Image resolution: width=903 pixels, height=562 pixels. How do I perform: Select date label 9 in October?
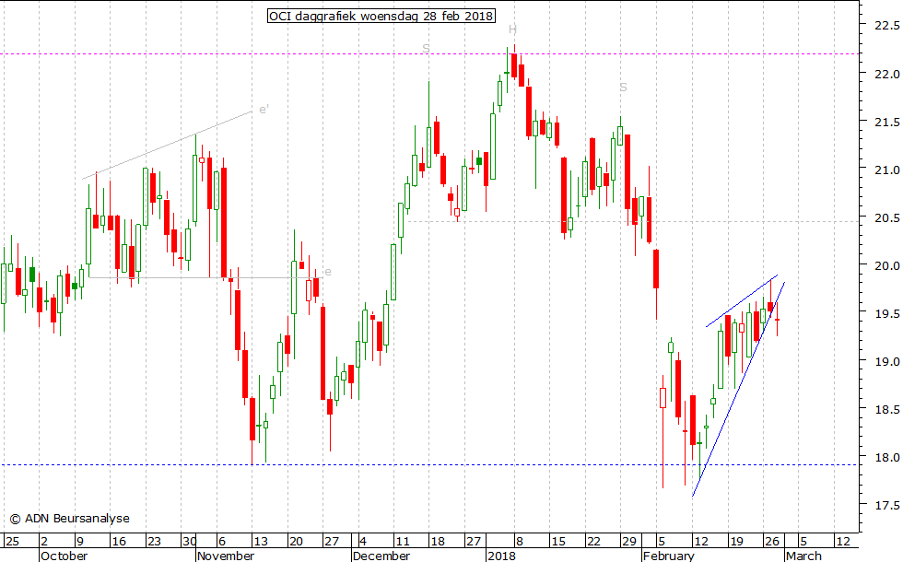(80, 542)
